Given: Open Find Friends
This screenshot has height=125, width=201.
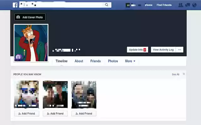Looking at the screenshot, I should coord(164,5).
